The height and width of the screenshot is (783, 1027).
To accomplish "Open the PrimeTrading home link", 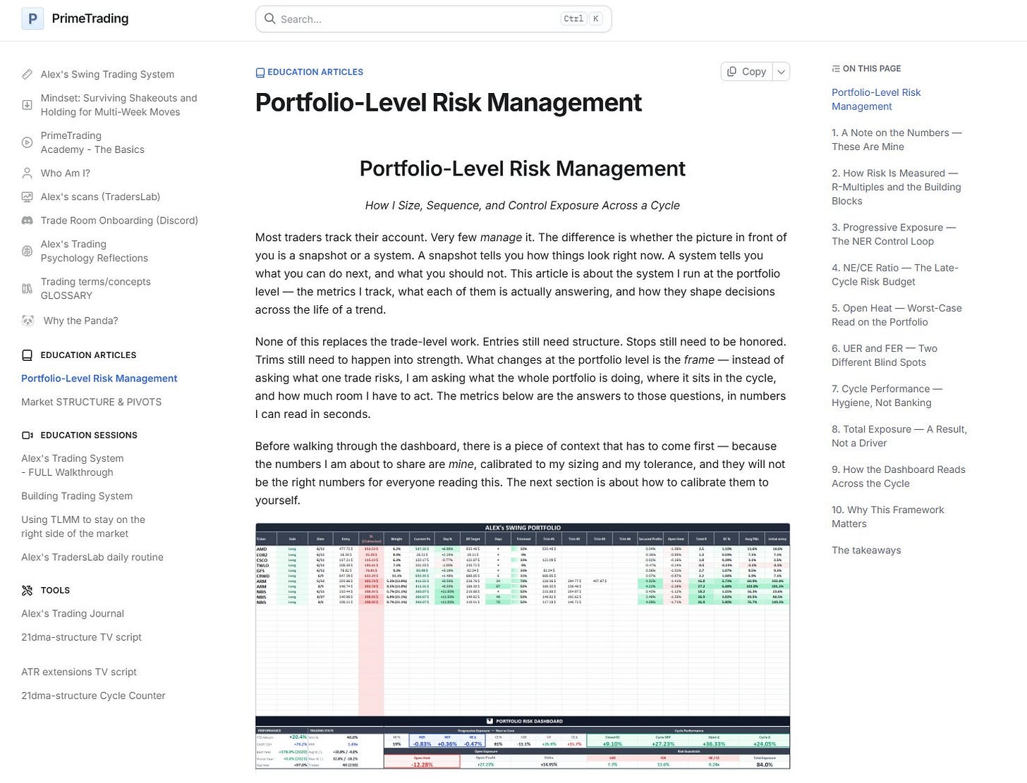I will (x=75, y=18).
